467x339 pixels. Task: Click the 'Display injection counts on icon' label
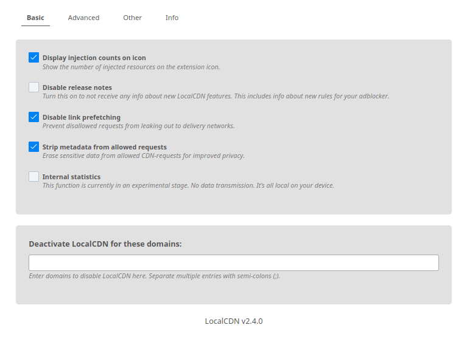click(94, 58)
